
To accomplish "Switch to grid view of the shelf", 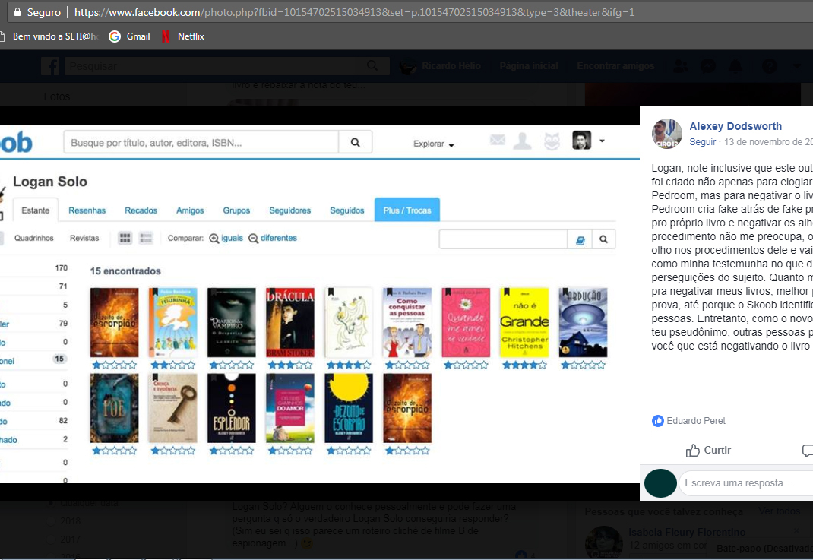I will coord(125,238).
